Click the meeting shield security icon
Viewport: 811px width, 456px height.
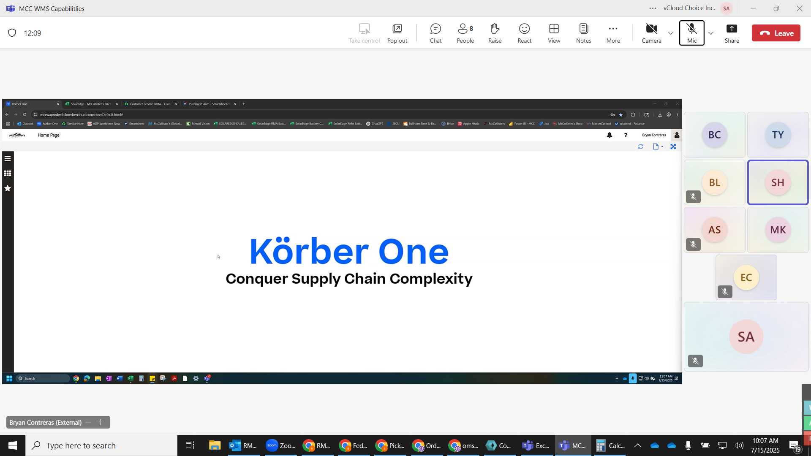(12, 33)
